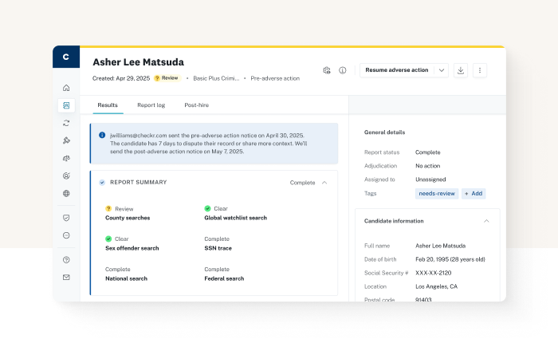Screen dimensions: 558x359
Task: Open the globe sidebar icon
Action: point(66,193)
